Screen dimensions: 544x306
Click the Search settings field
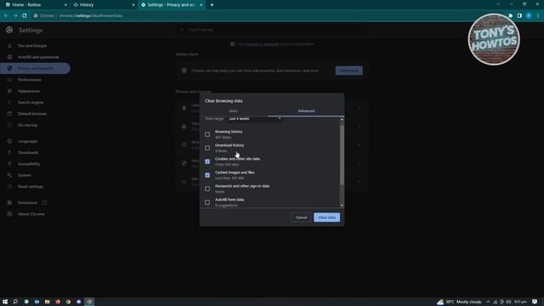tap(272, 30)
